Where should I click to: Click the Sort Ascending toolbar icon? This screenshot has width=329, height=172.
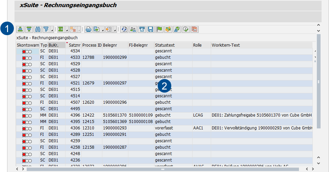pos(20,29)
